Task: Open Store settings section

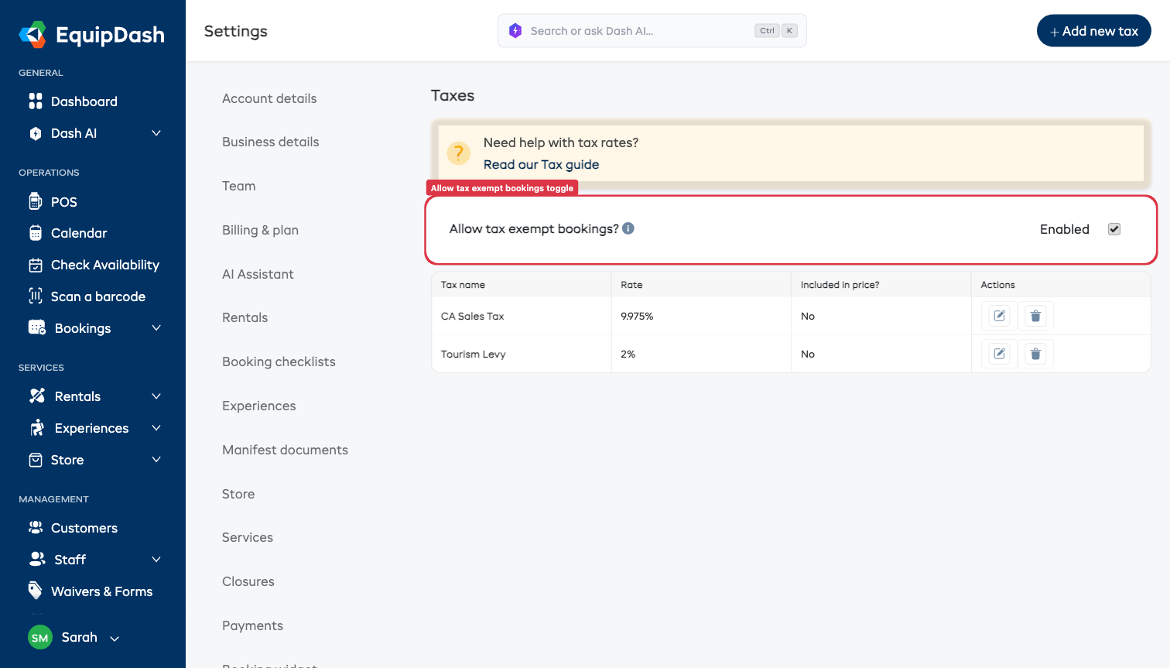Action: [x=238, y=494]
